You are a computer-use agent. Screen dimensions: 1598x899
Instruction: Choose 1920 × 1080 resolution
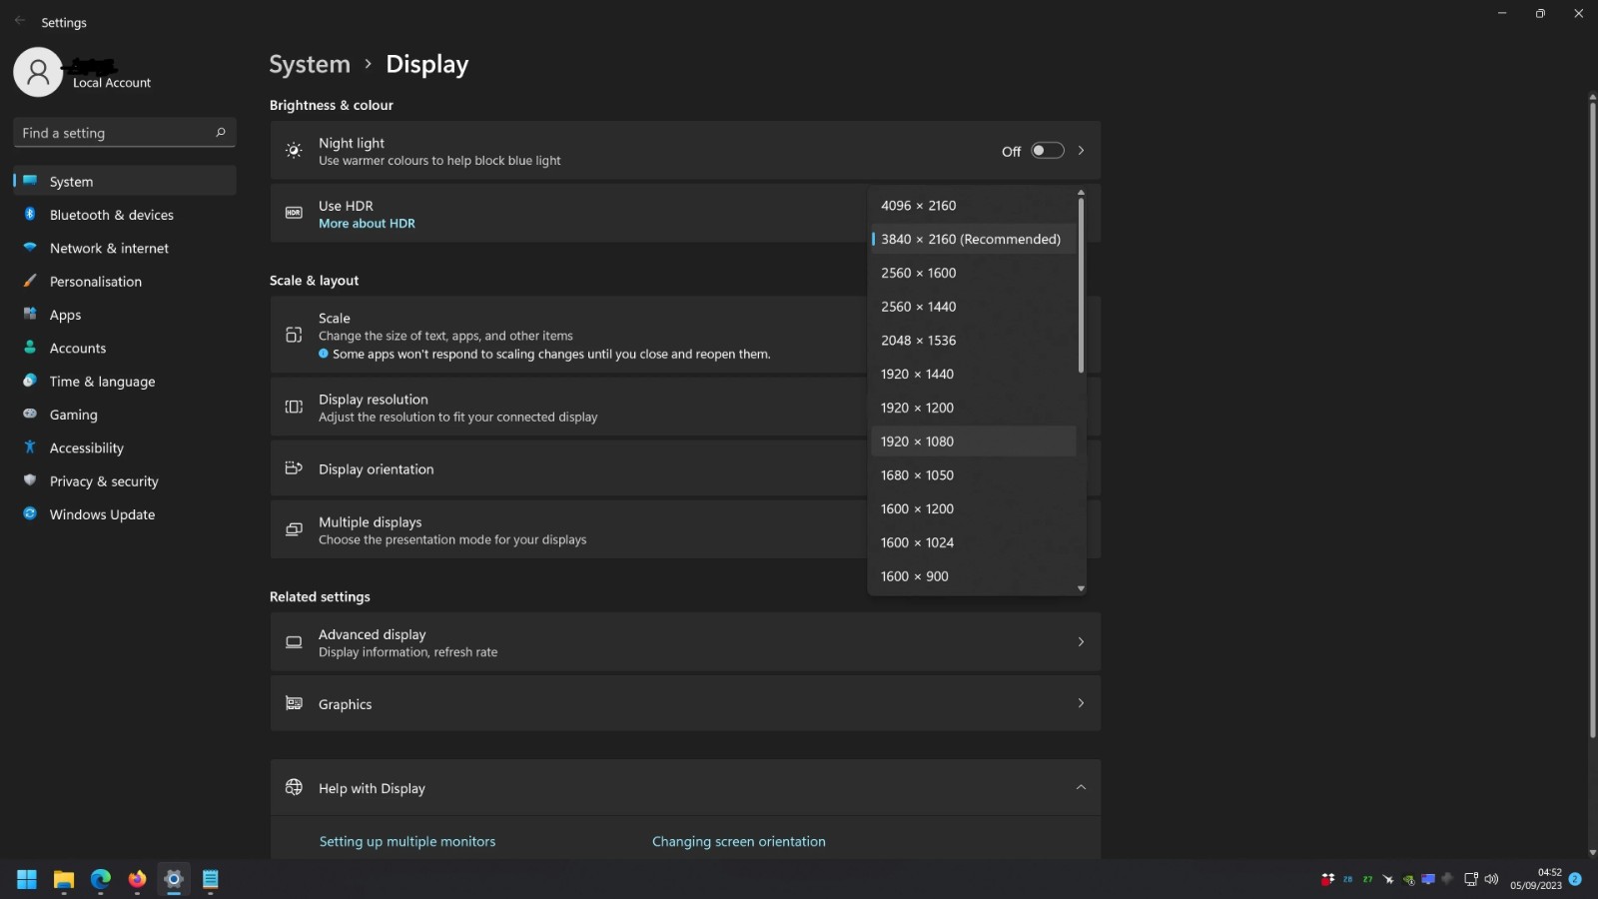coord(973,442)
